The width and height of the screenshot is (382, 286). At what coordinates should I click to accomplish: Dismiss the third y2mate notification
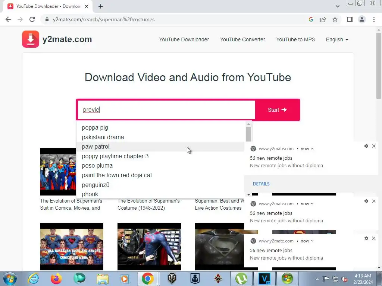click(x=374, y=238)
